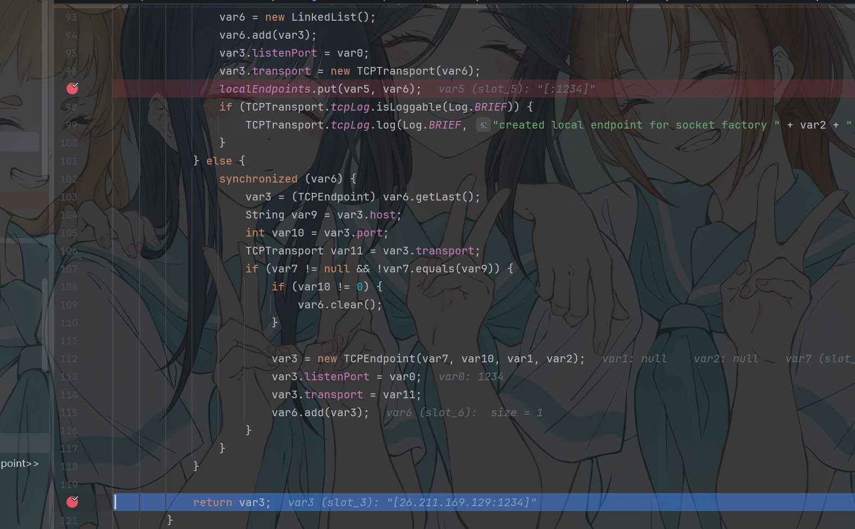Click 'int var10' declaration
The width and height of the screenshot is (855, 529).
point(274,233)
